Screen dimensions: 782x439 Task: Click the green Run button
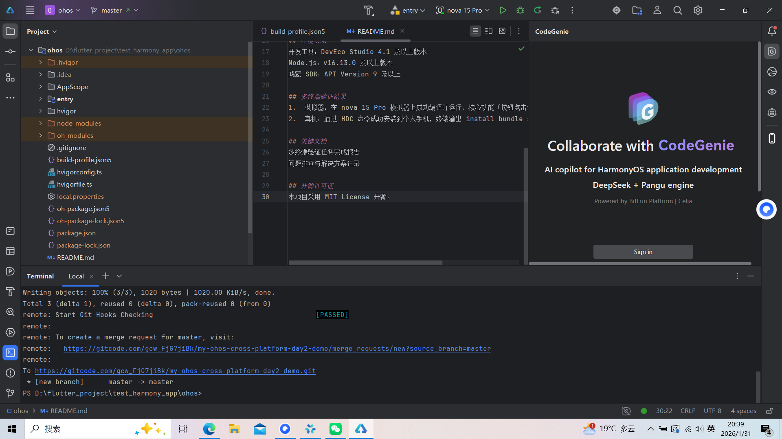pos(503,10)
